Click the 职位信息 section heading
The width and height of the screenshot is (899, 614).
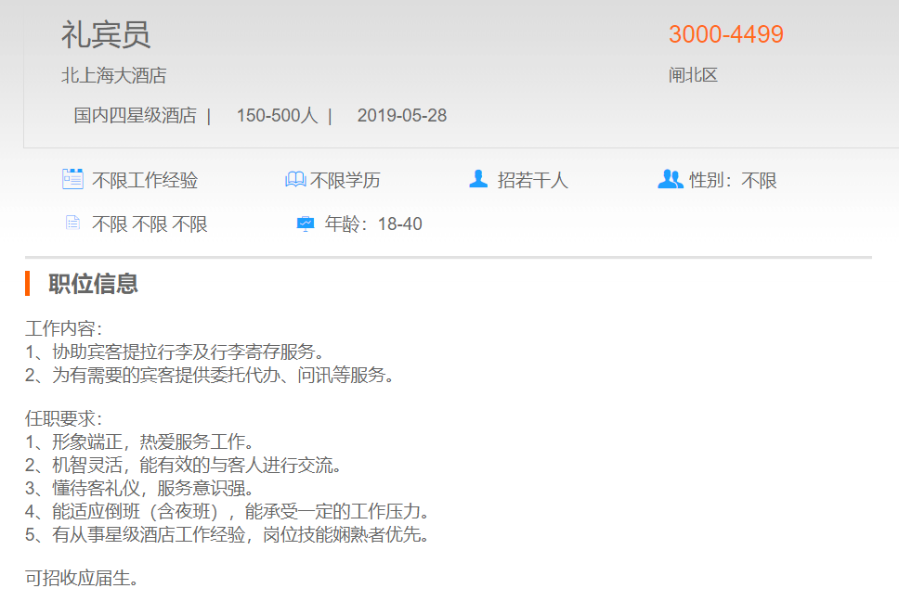93,284
